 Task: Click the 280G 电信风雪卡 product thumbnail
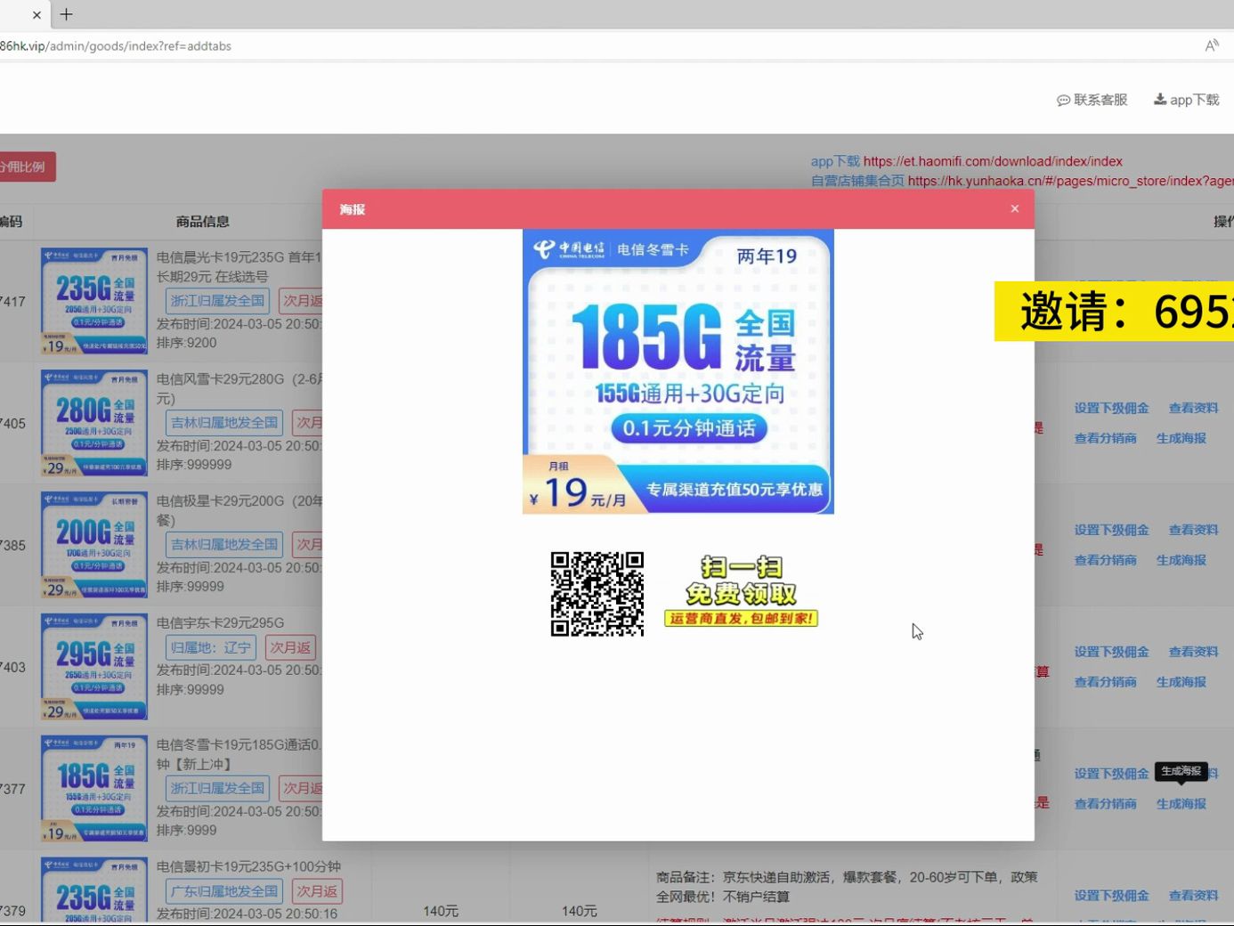tap(94, 423)
